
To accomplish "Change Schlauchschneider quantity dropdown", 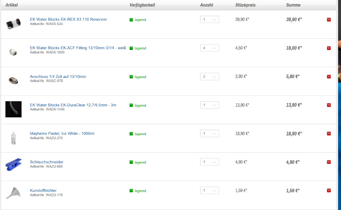I will pos(209,162).
